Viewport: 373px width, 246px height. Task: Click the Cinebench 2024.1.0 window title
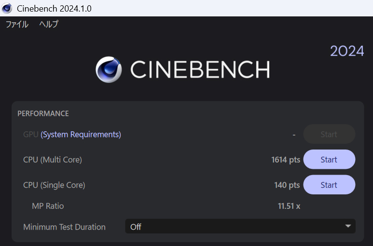(x=54, y=9)
